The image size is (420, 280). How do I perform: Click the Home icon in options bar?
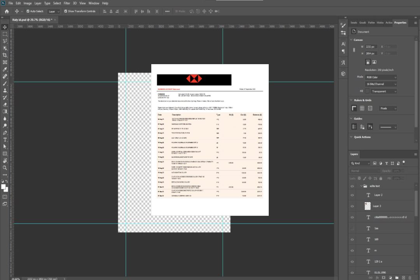point(7,11)
